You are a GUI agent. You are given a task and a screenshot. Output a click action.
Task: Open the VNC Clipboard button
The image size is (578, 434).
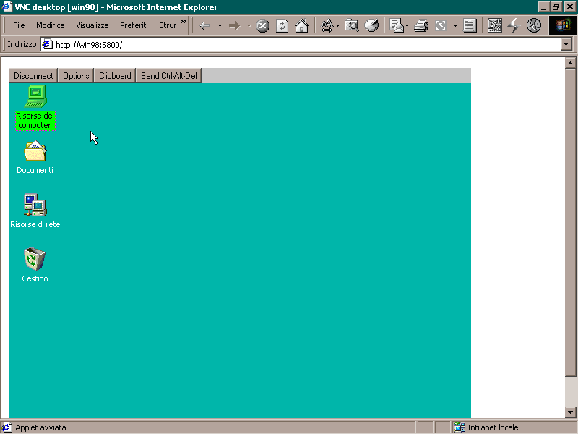(x=115, y=76)
